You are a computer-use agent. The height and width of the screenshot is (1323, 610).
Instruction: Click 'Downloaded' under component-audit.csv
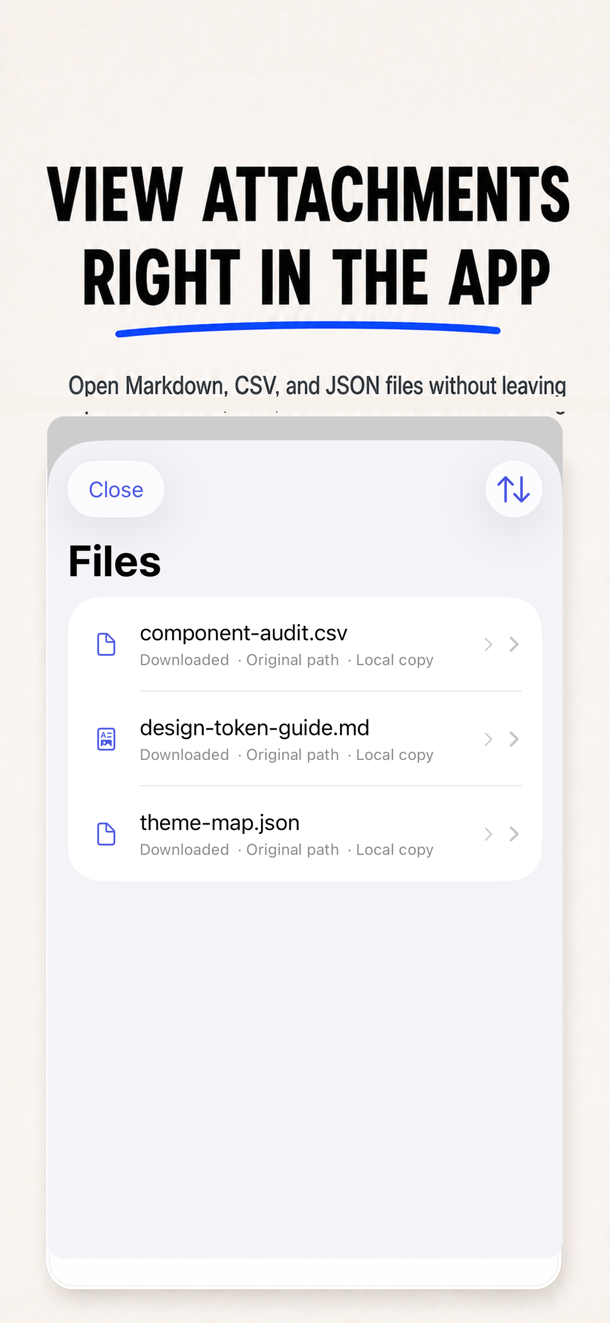pos(184,660)
